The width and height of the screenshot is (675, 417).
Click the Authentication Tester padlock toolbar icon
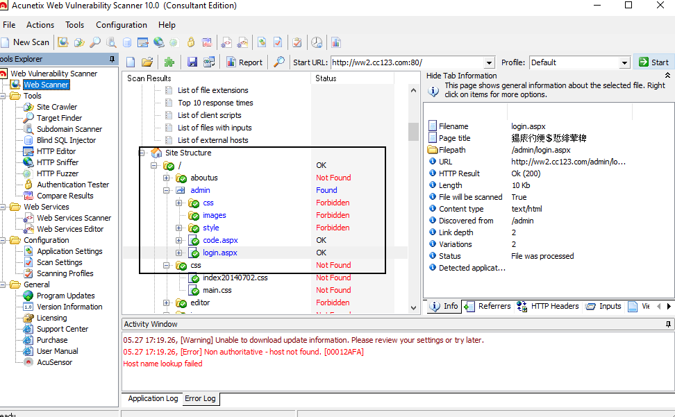tap(191, 42)
